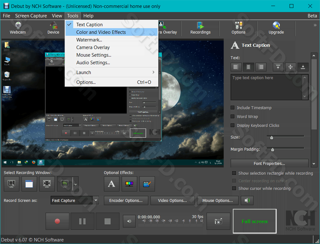320x244 pixels.
Task: Click the Text Caption effect icon
Action: coord(112,184)
